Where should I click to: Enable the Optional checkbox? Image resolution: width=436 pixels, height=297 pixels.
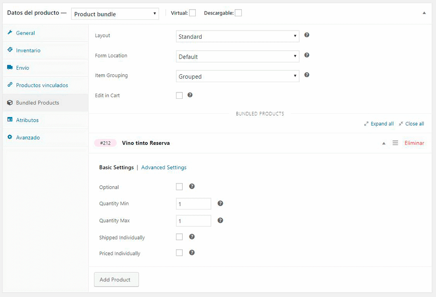(179, 187)
